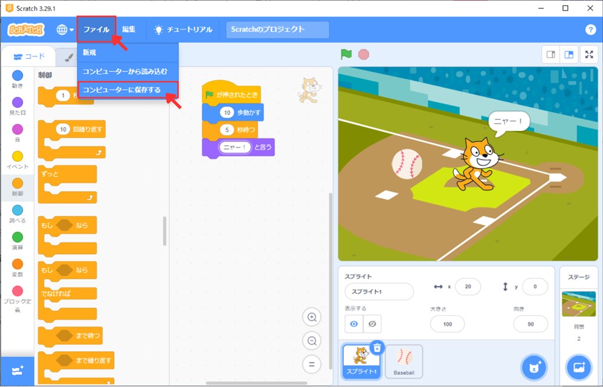Zoom in the code workspace
Image resolution: width=603 pixels, height=387 pixels.
tap(312, 317)
